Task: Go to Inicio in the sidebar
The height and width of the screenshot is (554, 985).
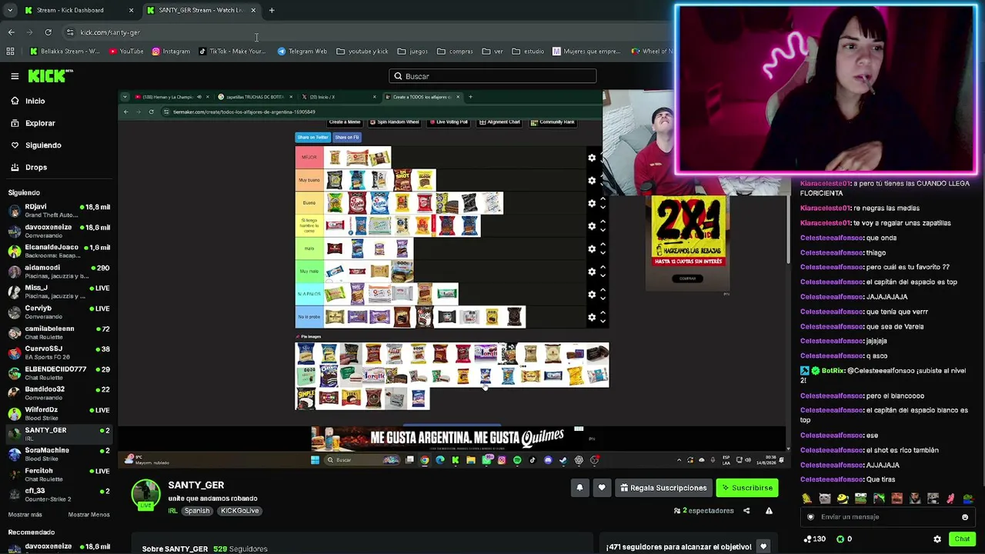Action: pos(35,101)
